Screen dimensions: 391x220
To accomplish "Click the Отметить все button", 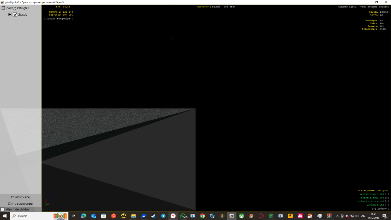I will pos(20,197).
